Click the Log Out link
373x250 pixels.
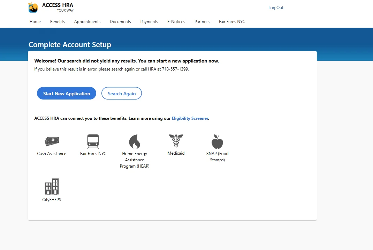(x=276, y=8)
